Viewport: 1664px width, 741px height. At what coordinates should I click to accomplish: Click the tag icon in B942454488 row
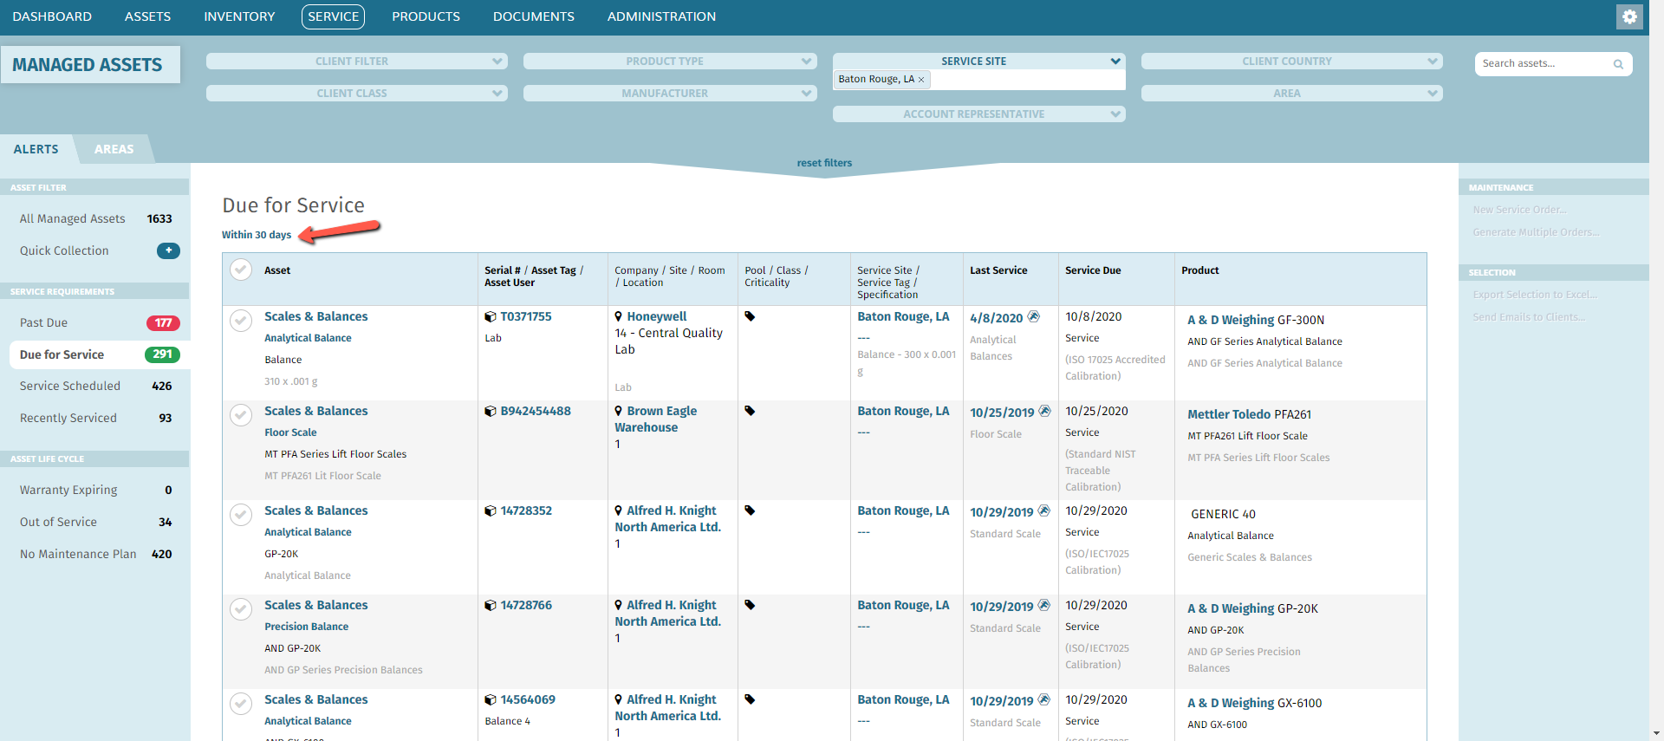[751, 411]
